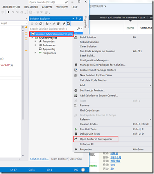The image size is (154, 174).
Task: Switch to the Class View tab
Action: tap(76, 159)
